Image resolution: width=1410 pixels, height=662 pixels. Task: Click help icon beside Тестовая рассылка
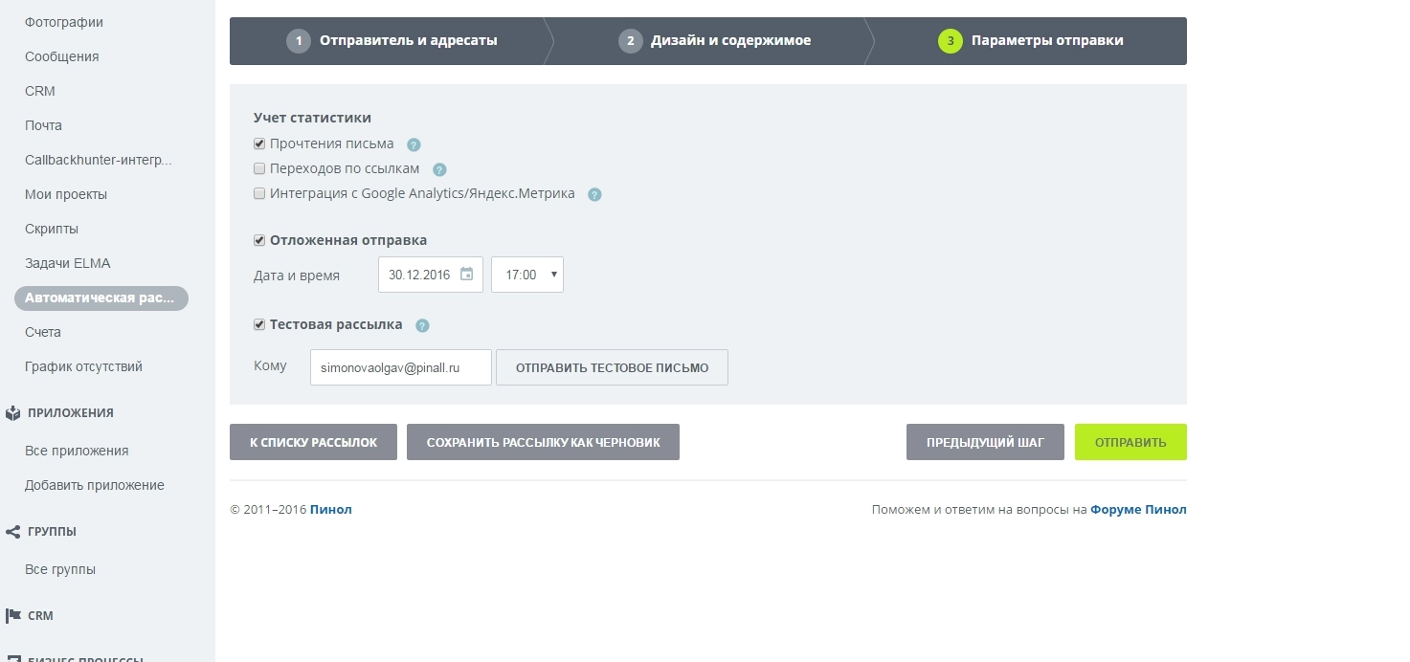click(422, 325)
